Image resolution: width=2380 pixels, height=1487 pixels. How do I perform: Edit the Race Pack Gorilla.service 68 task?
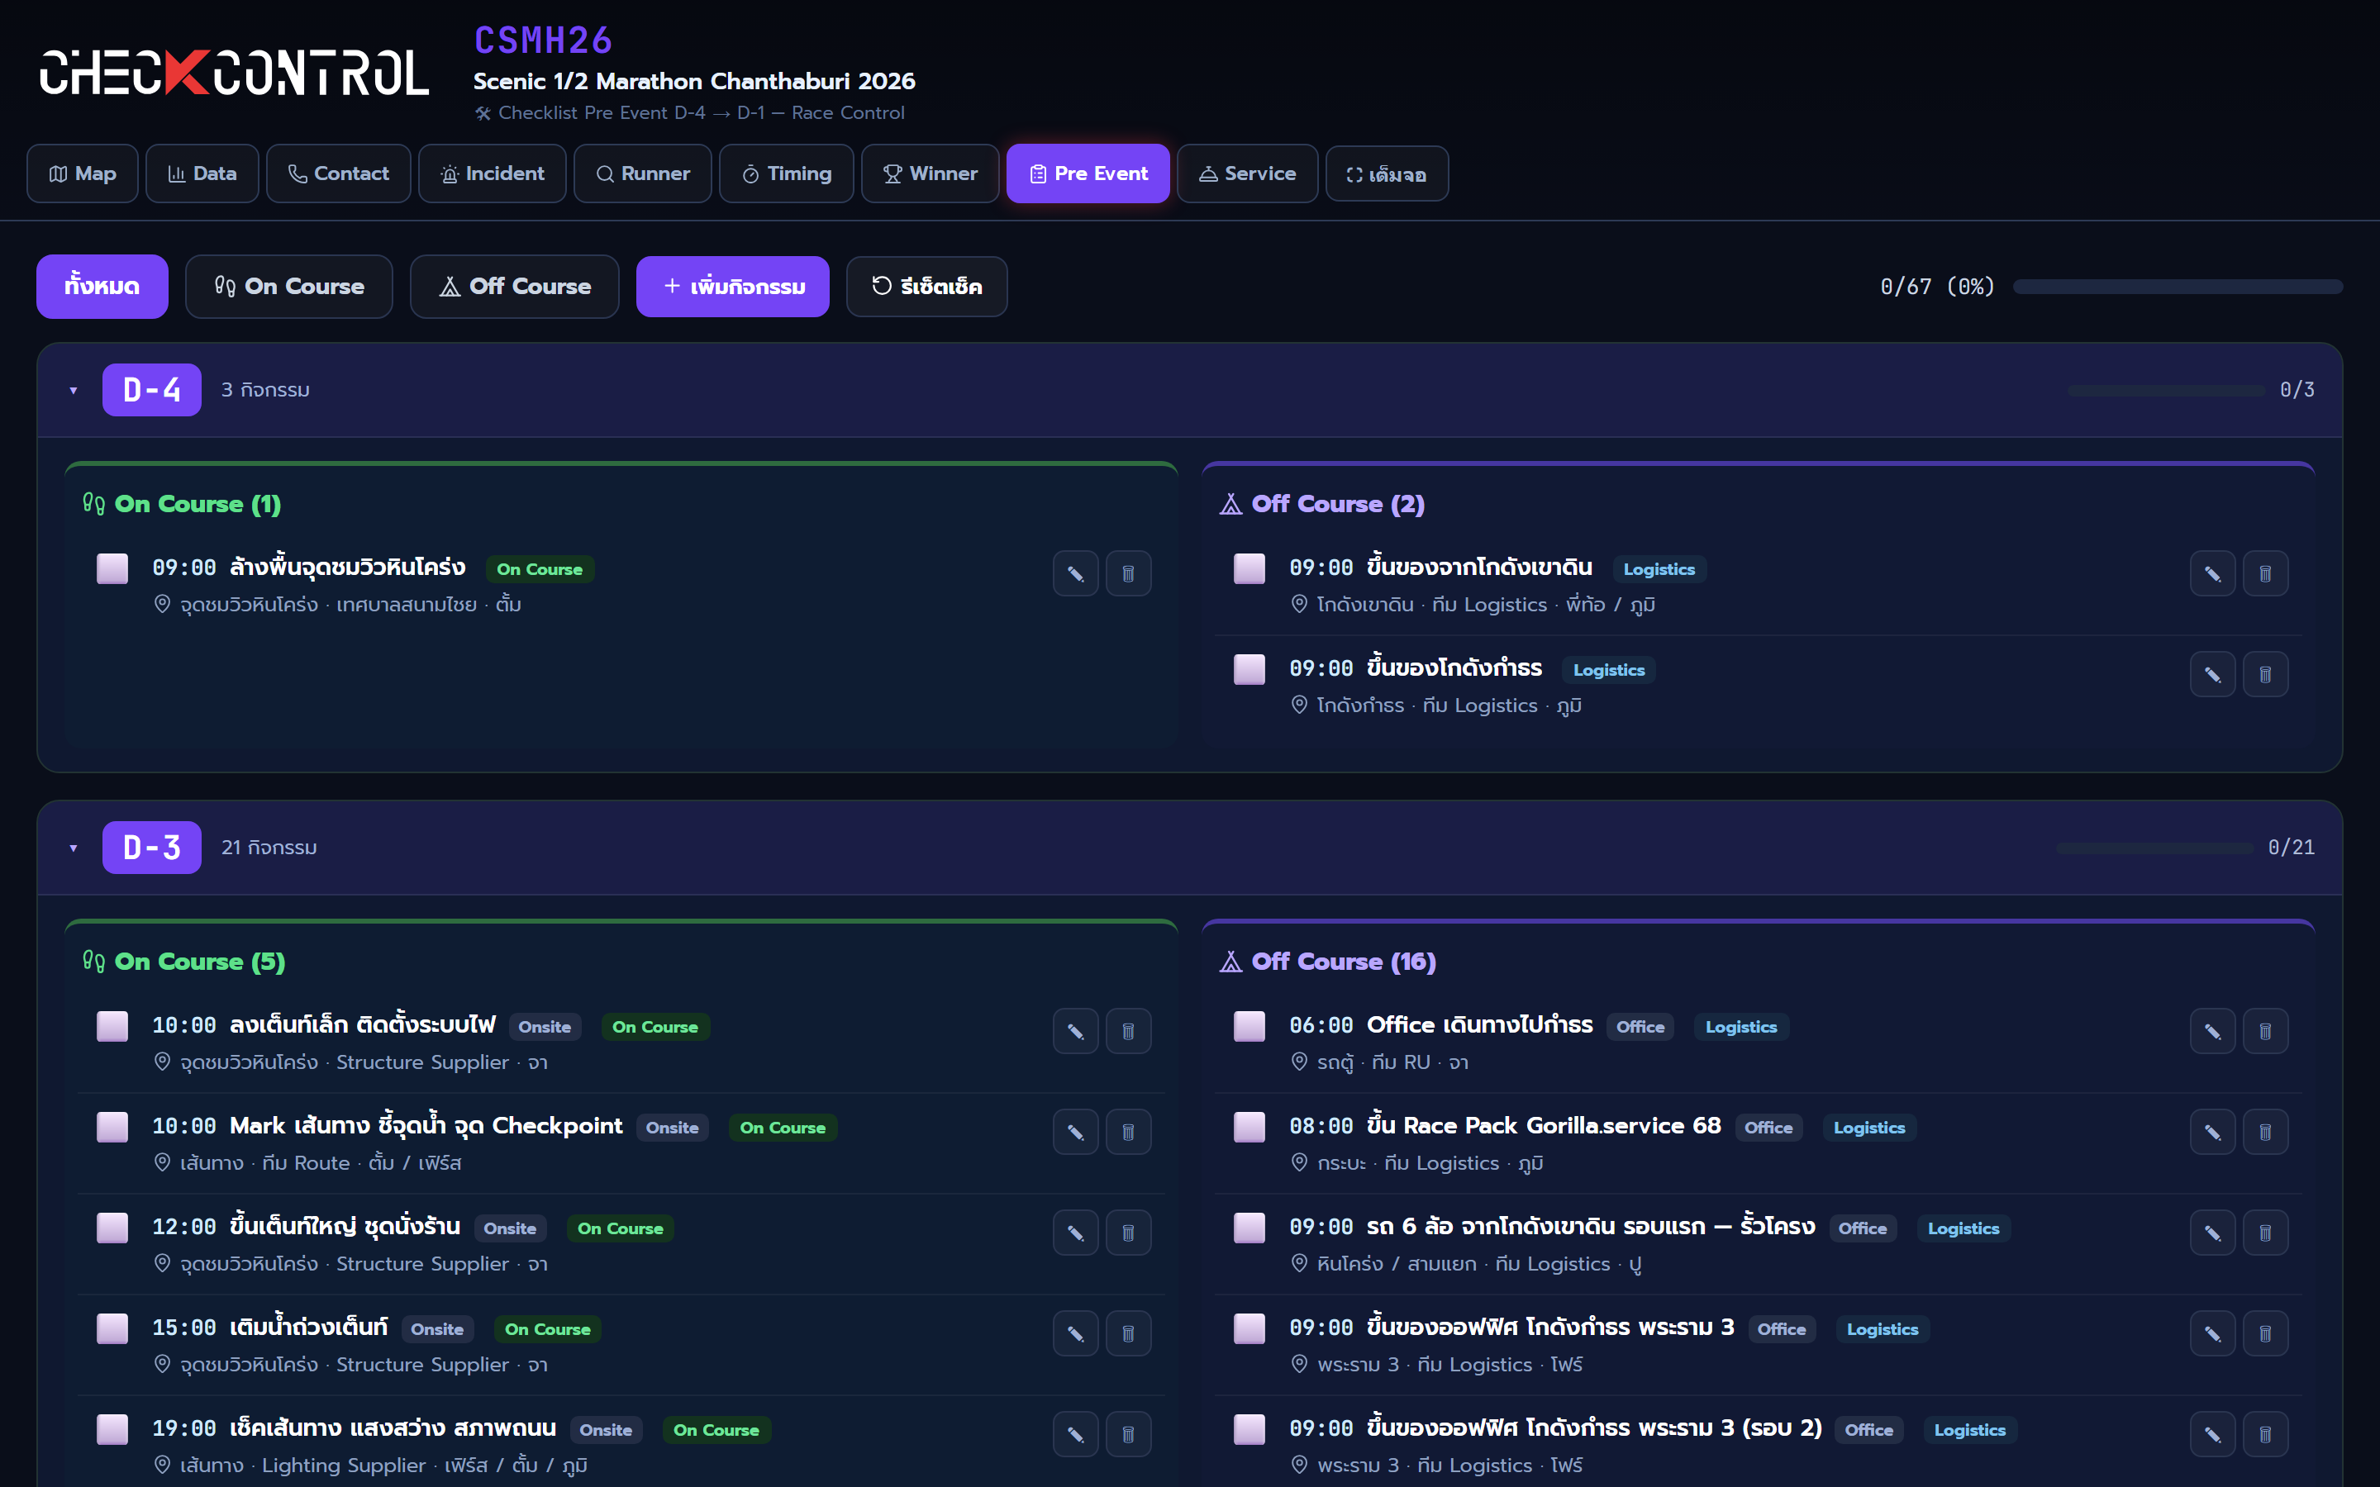pos(2211,1132)
